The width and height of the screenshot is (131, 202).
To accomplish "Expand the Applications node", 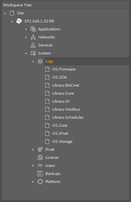I will pos(26,29).
